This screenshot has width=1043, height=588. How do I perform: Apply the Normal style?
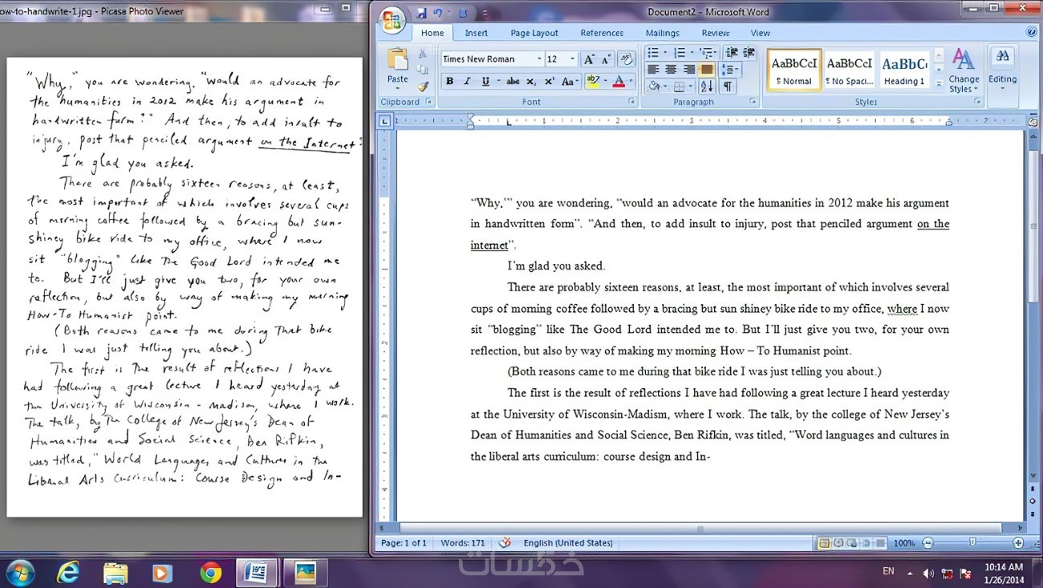tap(794, 71)
